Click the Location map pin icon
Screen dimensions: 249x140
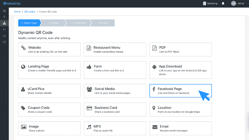tap(154, 108)
